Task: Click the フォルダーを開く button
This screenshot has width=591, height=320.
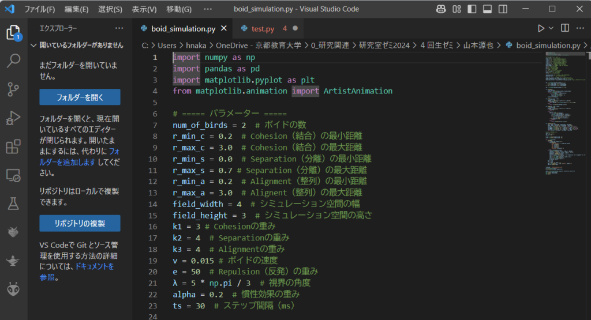Action: pos(80,97)
